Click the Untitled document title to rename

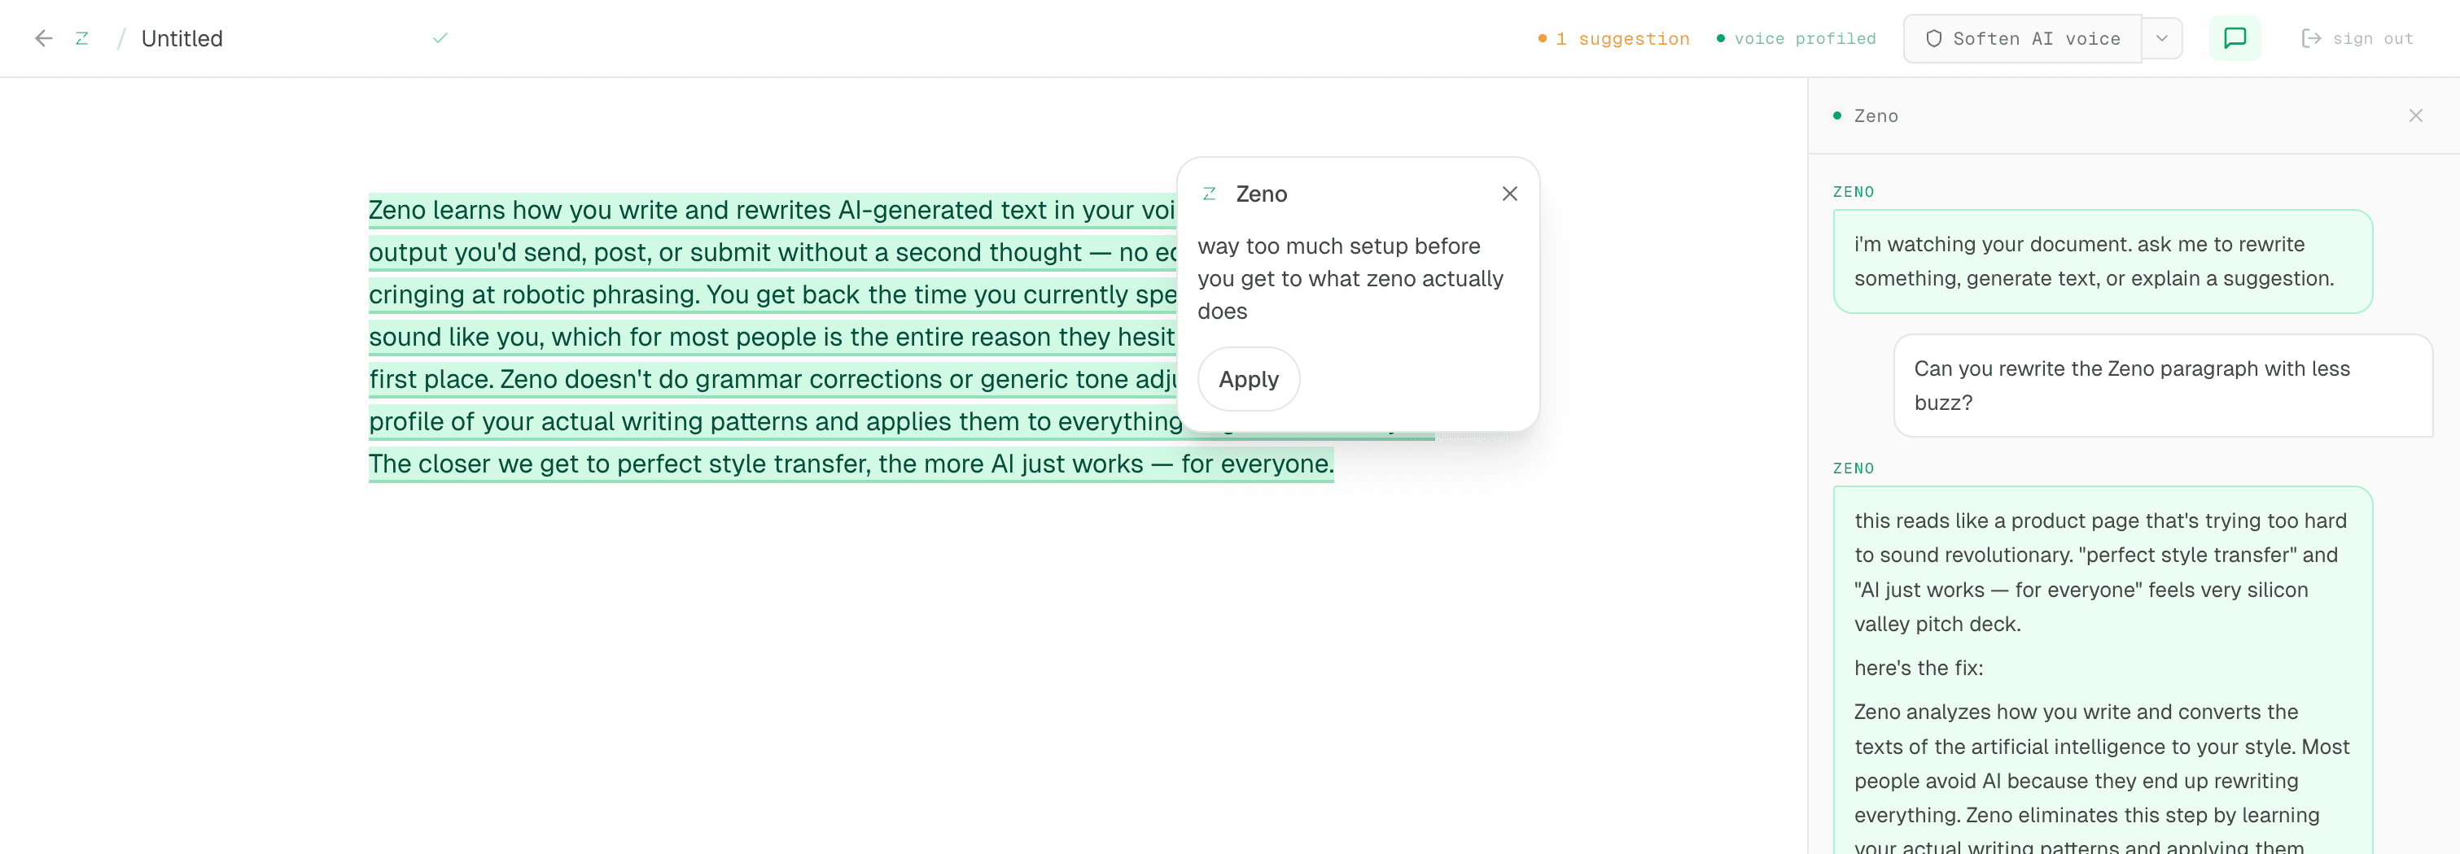[182, 38]
